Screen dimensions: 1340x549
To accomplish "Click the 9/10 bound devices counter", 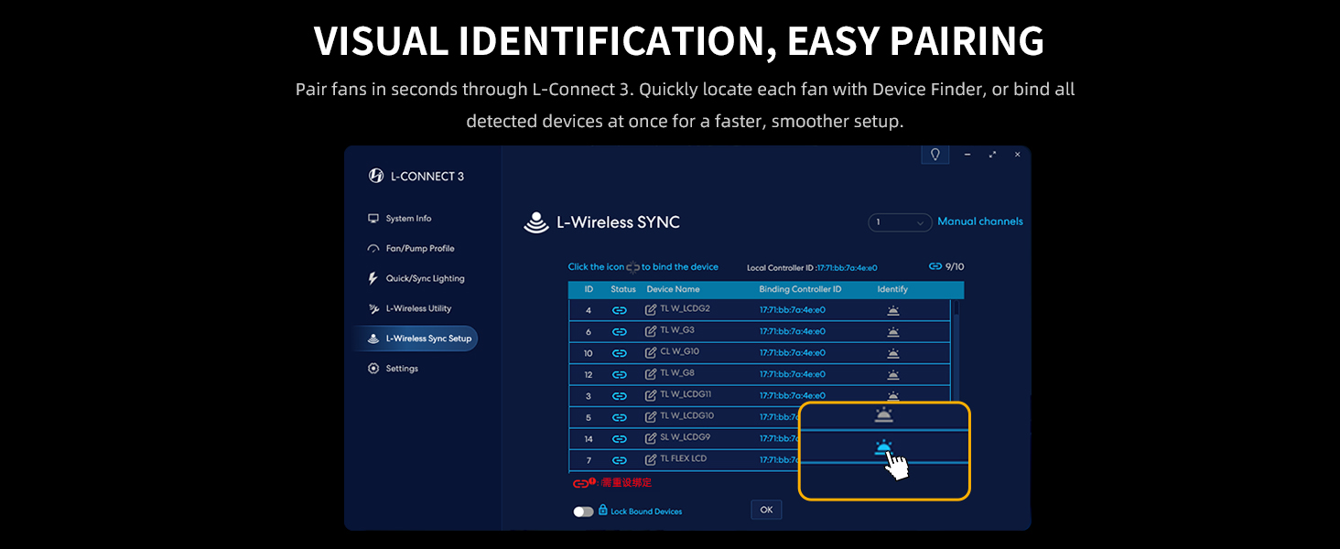I will coord(946,266).
